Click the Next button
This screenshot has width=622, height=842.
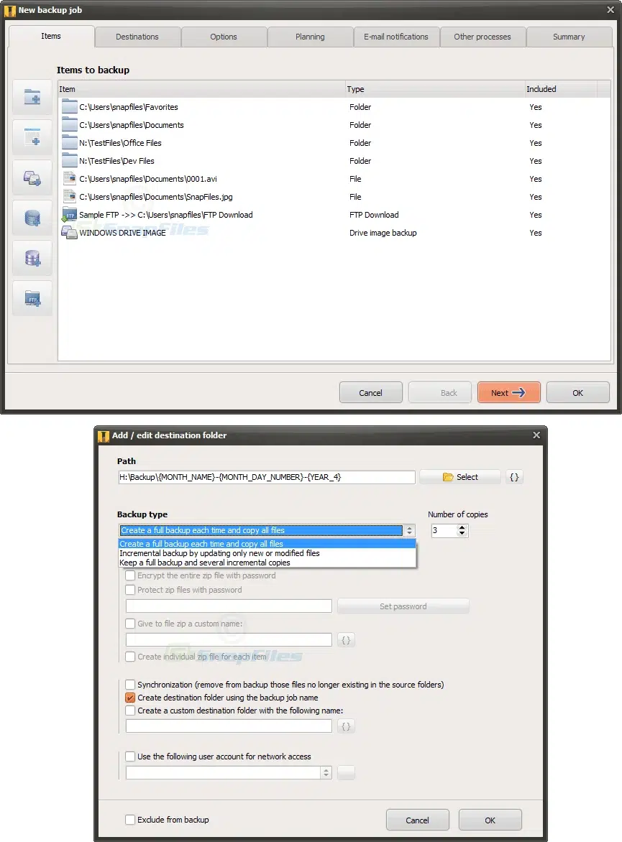508,392
